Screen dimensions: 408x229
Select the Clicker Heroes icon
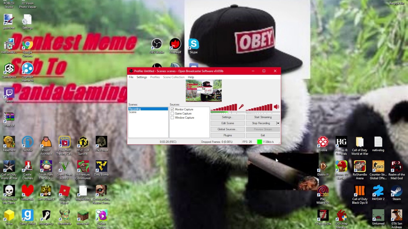(x=101, y=219)
